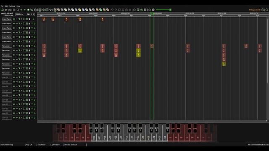
Task: Toggle solo on Layer 15
Action: coord(22,82)
